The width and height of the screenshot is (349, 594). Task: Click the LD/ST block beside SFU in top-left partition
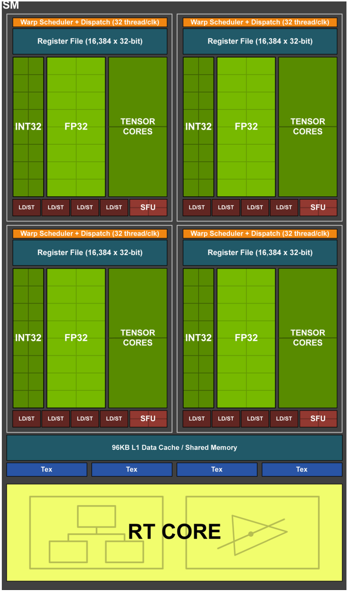pyautogui.click(x=114, y=207)
